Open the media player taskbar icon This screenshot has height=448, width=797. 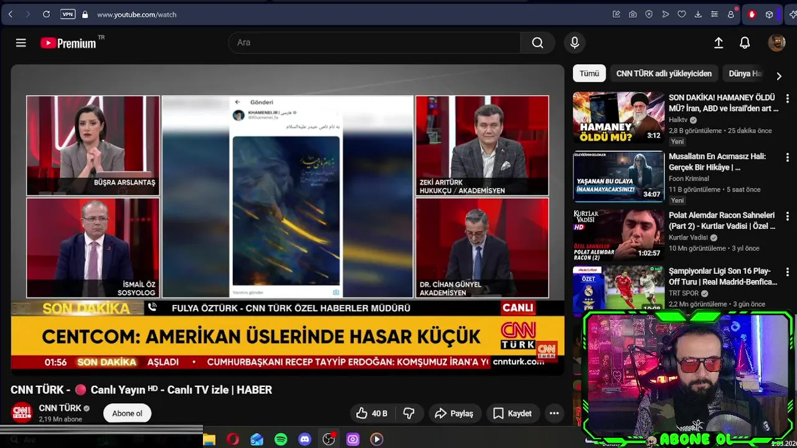377,439
